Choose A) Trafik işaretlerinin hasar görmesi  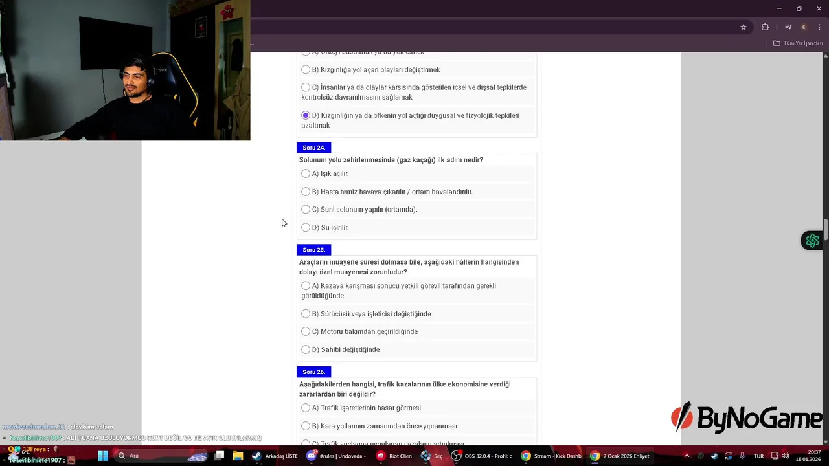pyautogui.click(x=306, y=408)
